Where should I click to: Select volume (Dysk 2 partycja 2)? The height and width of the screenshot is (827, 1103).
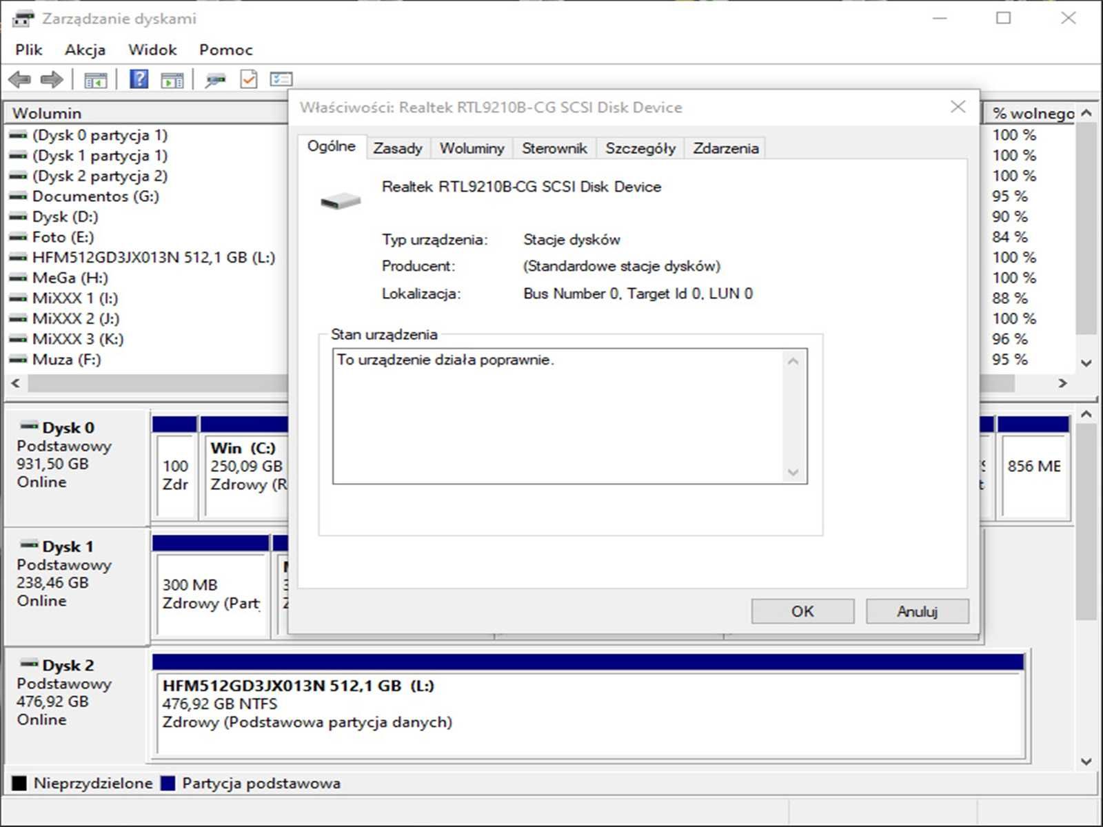pyautogui.click(x=99, y=176)
